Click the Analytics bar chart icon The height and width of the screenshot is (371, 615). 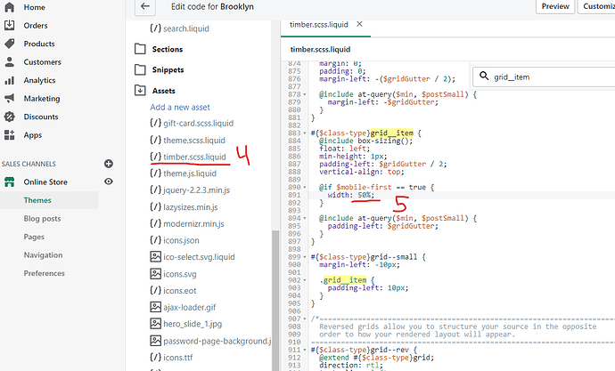click(x=10, y=80)
